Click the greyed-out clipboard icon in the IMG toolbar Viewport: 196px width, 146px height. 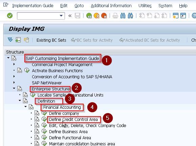(26, 40)
